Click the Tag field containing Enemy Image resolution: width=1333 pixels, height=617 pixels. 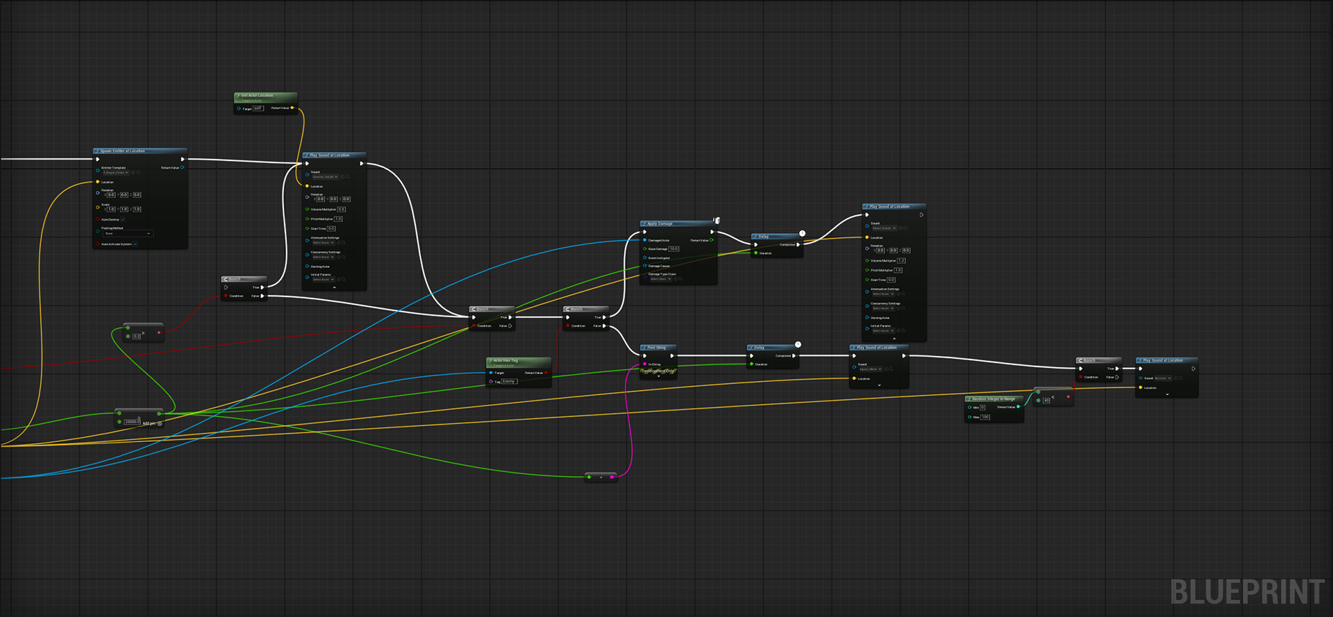510,381
